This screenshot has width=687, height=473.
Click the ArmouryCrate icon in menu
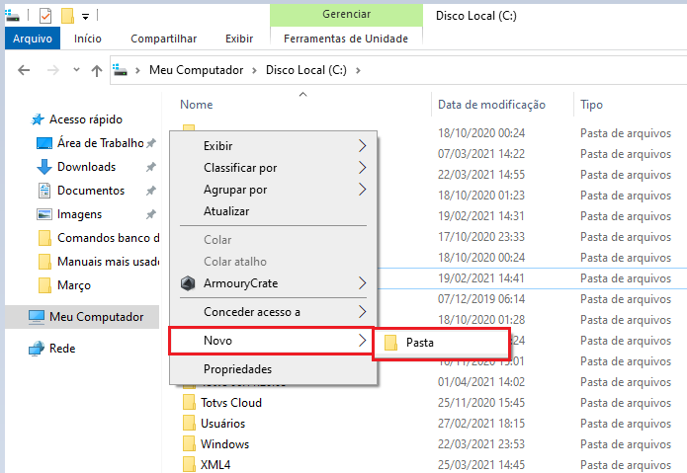[x=188, y=283]
